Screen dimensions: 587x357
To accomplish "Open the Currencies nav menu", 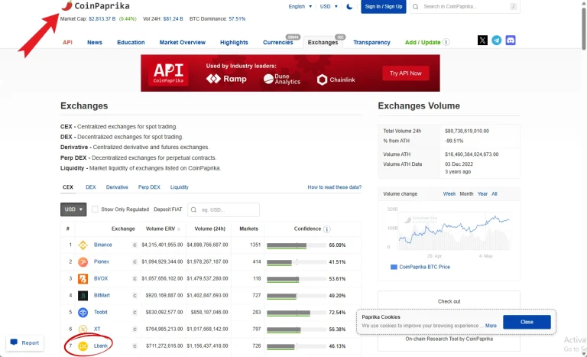I will (277, 42).
